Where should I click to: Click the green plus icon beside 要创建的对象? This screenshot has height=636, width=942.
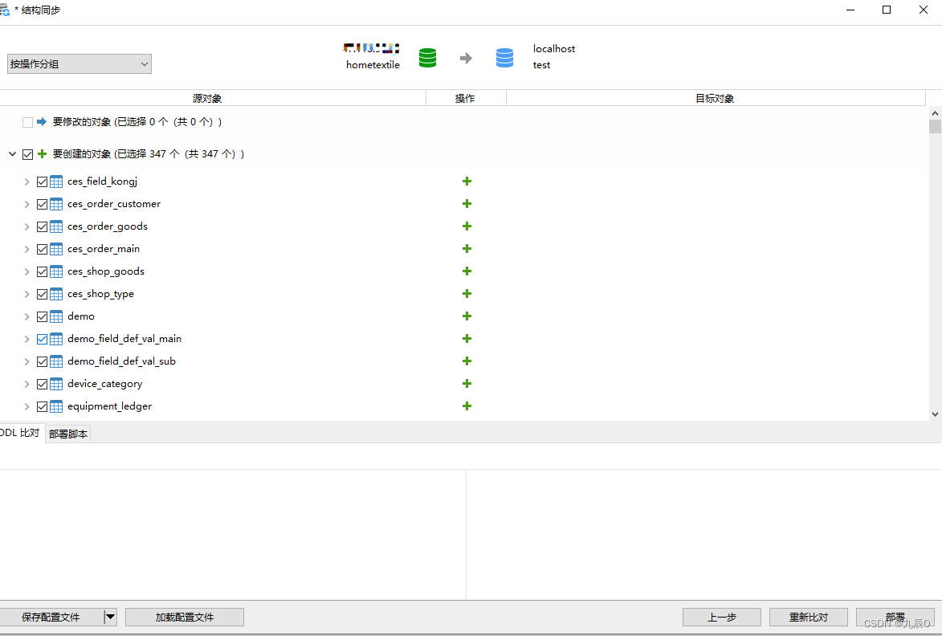43,153
